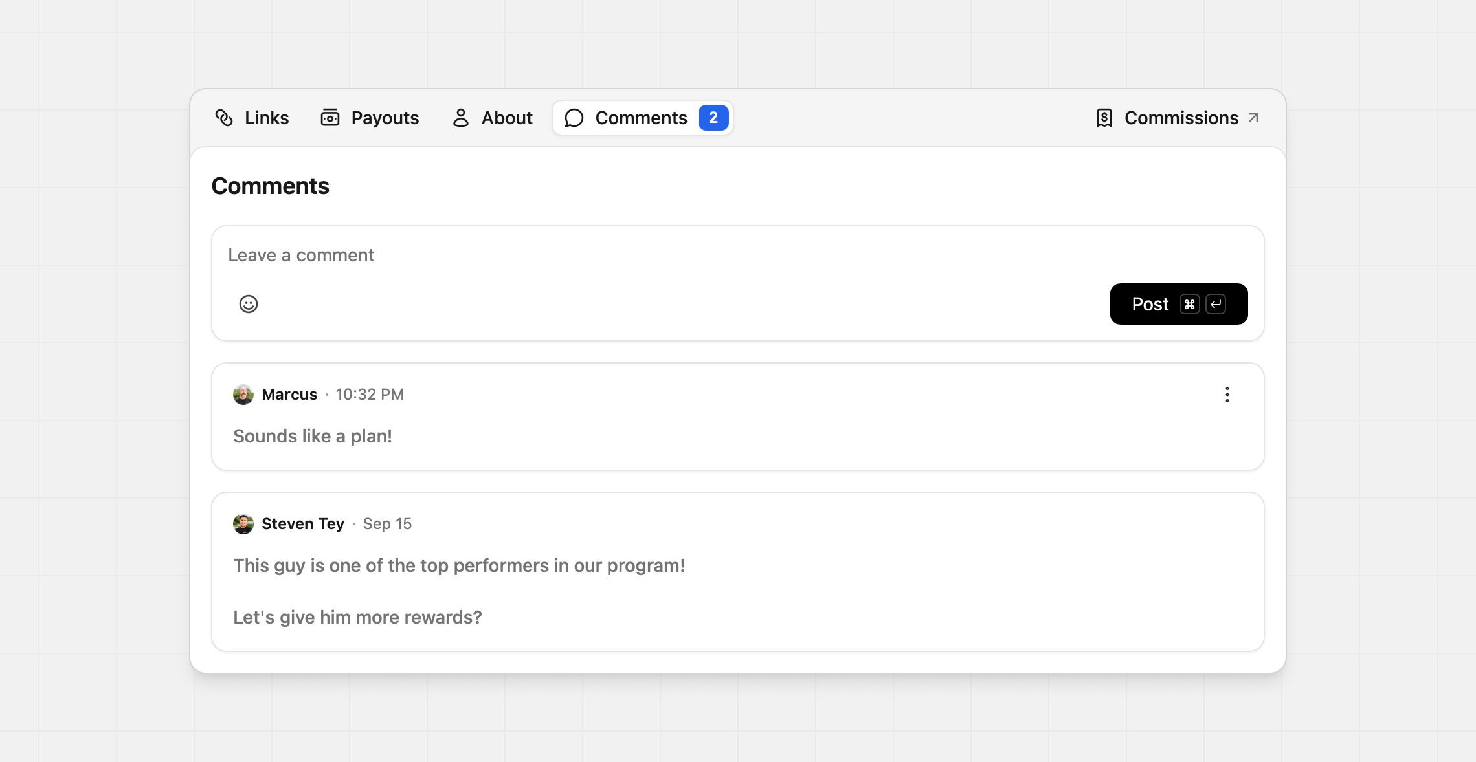Open the Commissions link text
1476x762 pixels.
pos(1181,118)
